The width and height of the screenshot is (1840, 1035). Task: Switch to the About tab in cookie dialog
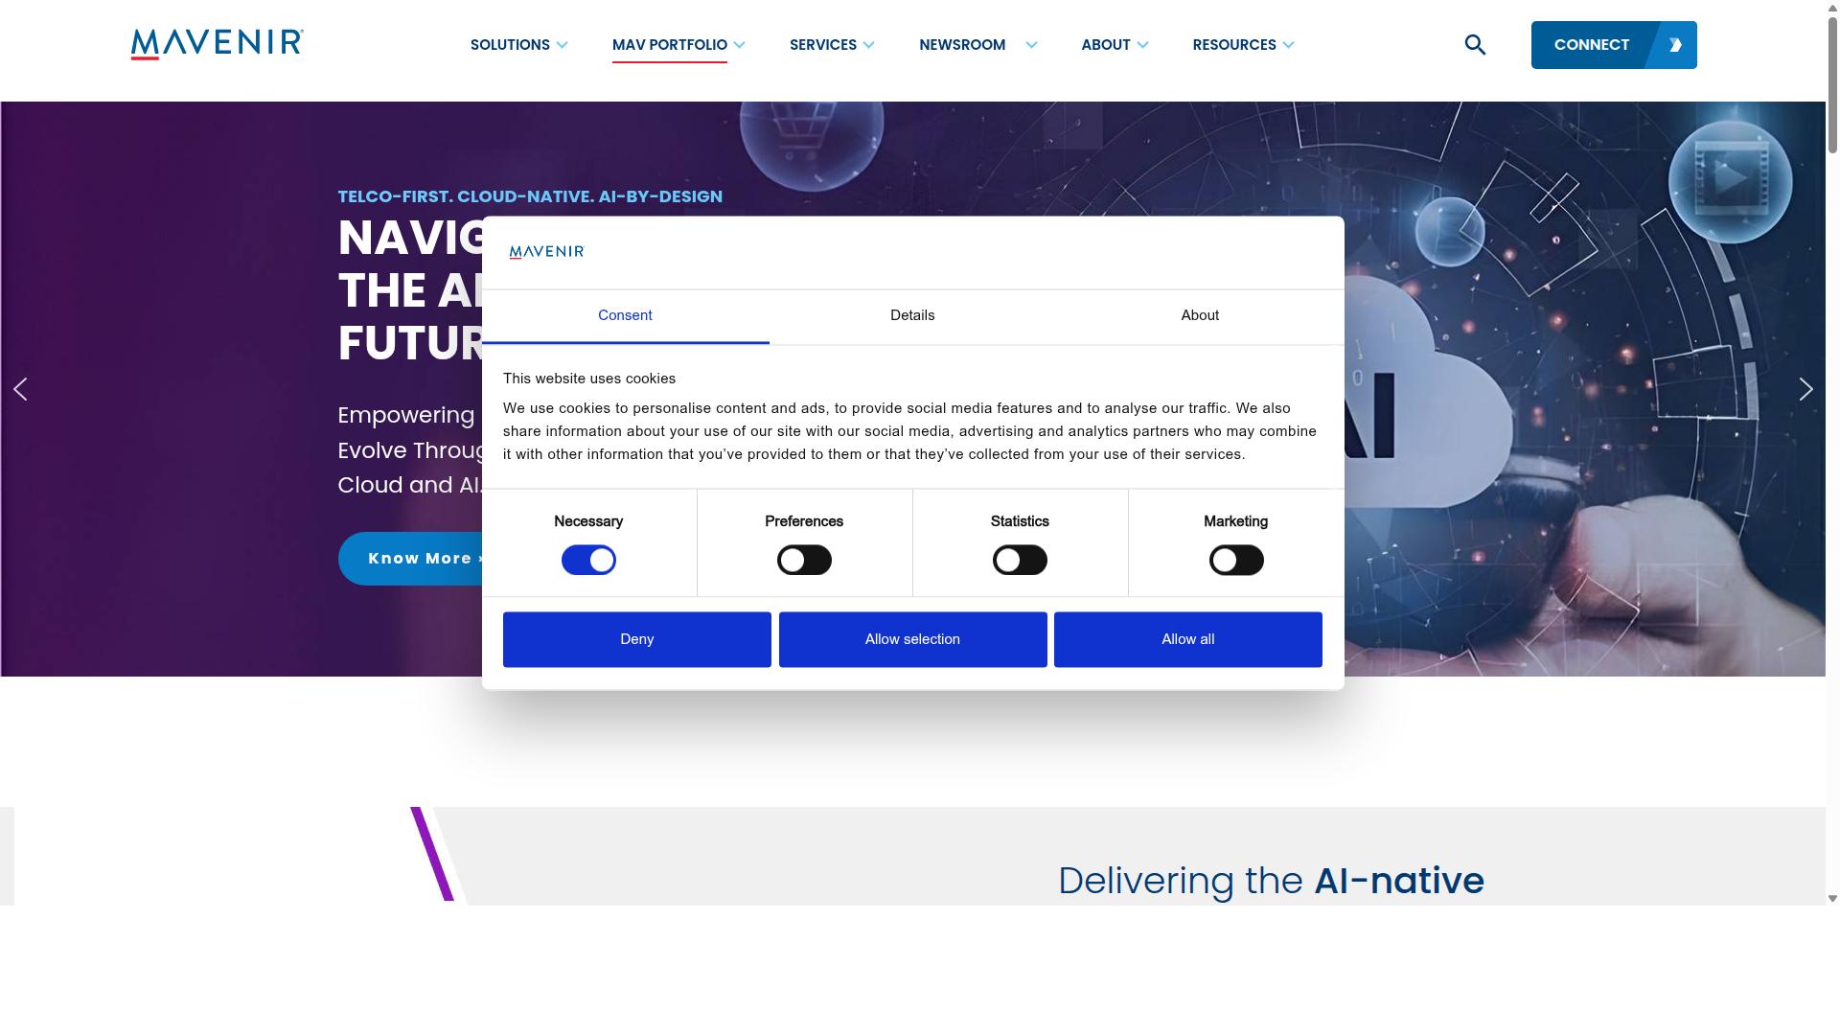(1200, 316)
